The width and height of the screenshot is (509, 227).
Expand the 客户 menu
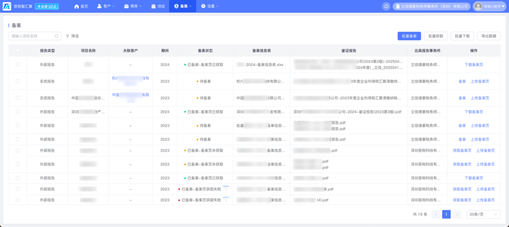(106, 6)
